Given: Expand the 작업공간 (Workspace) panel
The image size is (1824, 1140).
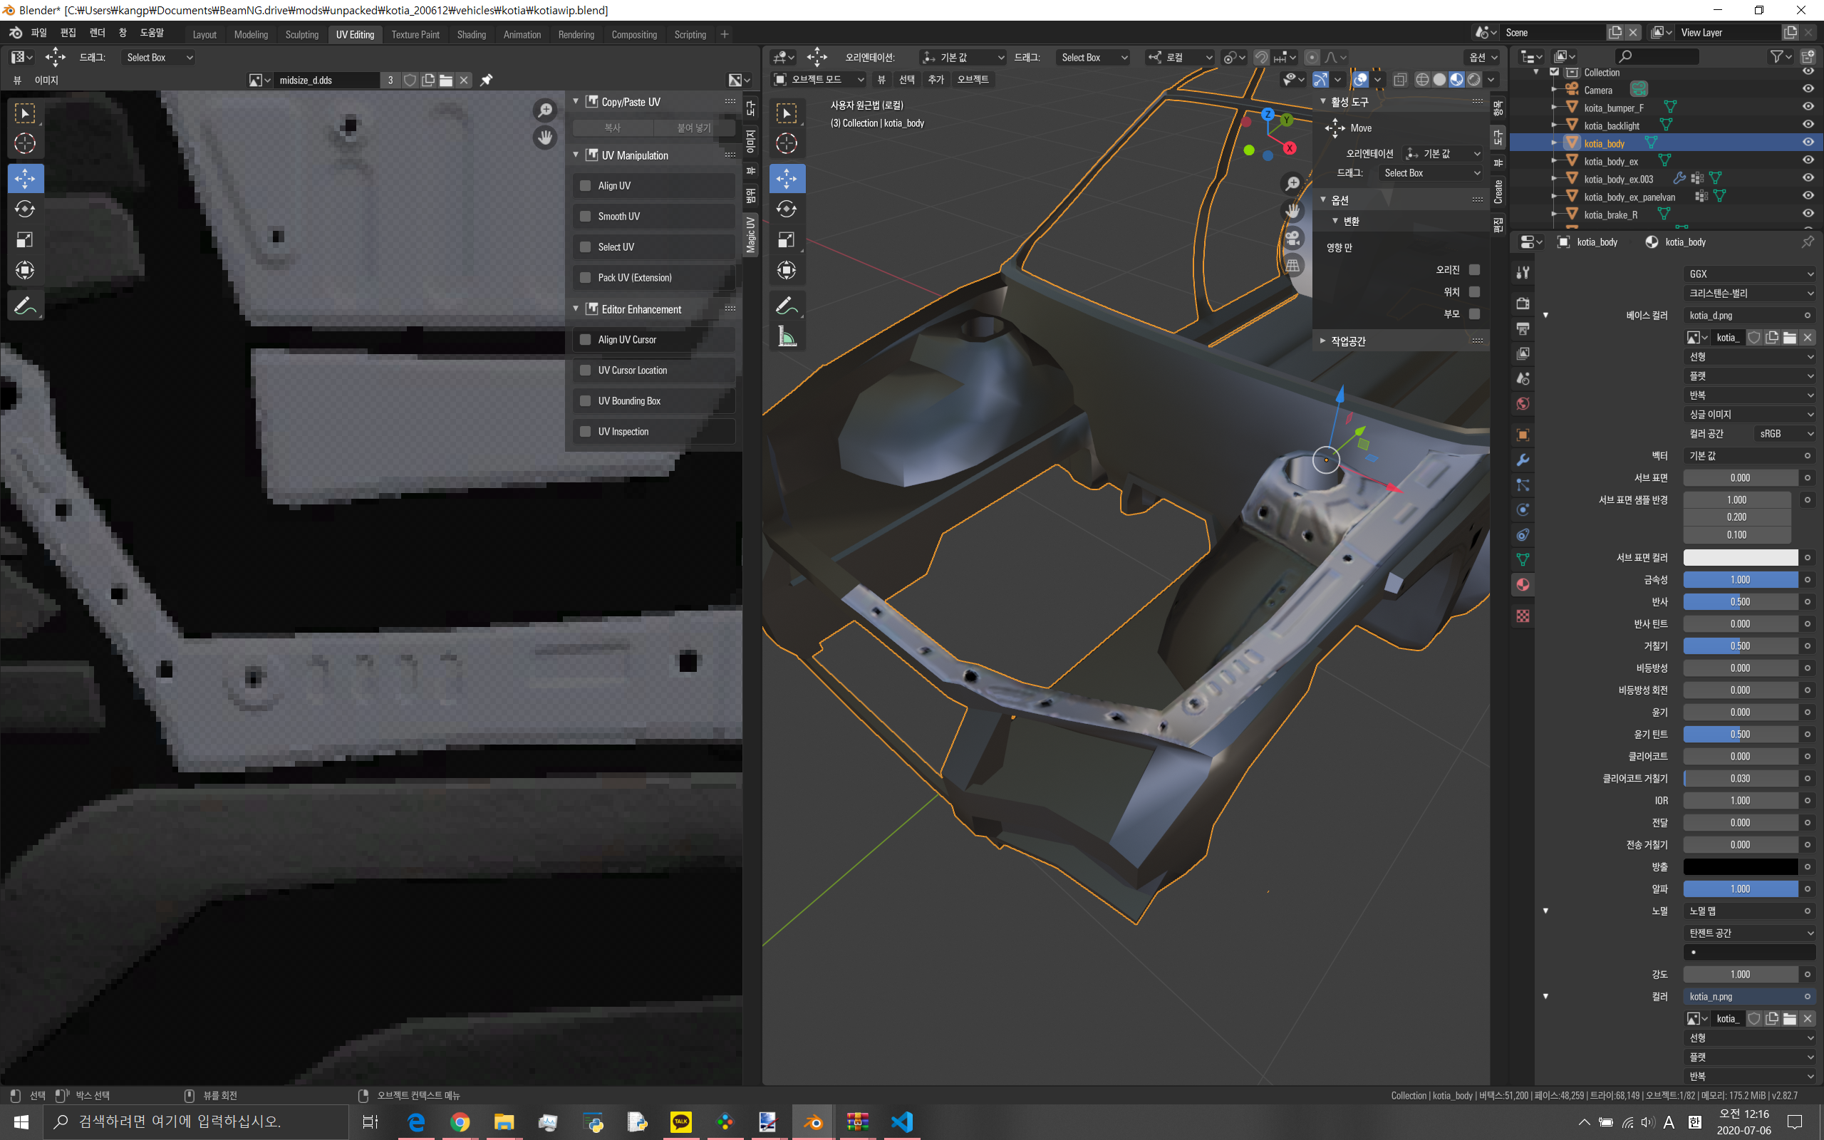Looking at the screenshot, I should click(1323, 341).
